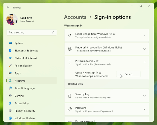Click 'Sign in with your account's password' text
This screenshot has height=125, width=157.
[x=94, y=111]
